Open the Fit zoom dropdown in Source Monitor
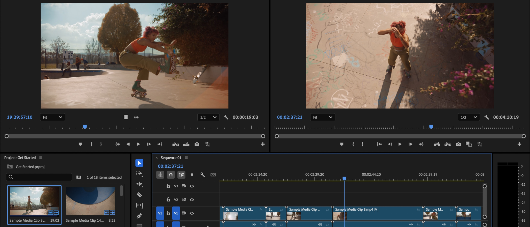Screen dimensions: 530x227 pyautogui.click(x=52, y=117)
